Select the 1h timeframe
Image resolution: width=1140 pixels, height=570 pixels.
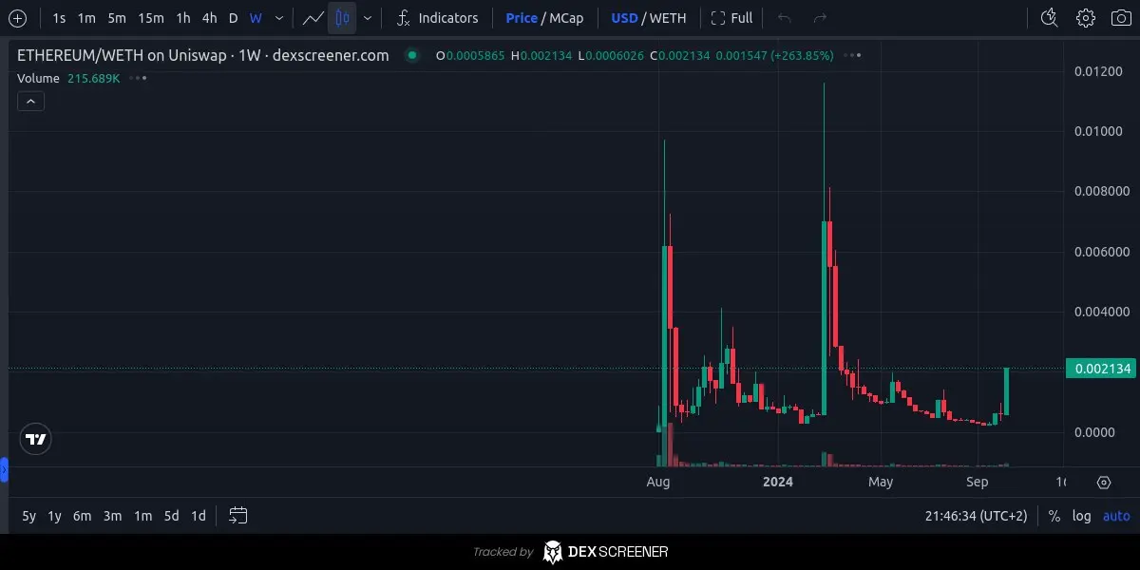pos(183,18)
